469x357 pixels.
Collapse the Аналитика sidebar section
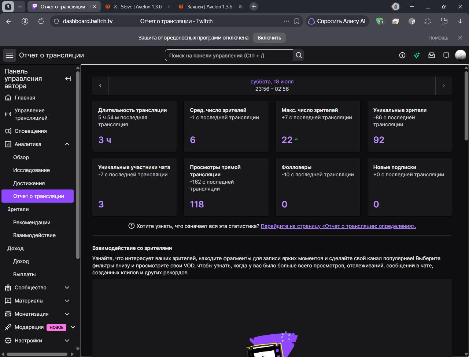pyautogui.click(x=67, y=144)
